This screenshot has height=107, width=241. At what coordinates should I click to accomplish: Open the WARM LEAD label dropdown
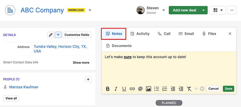(x=90, y=10)
